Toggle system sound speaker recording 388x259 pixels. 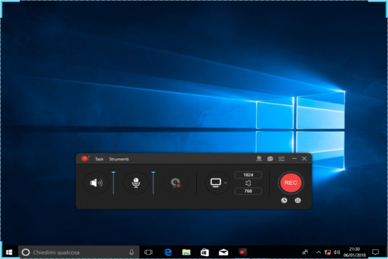96,183
